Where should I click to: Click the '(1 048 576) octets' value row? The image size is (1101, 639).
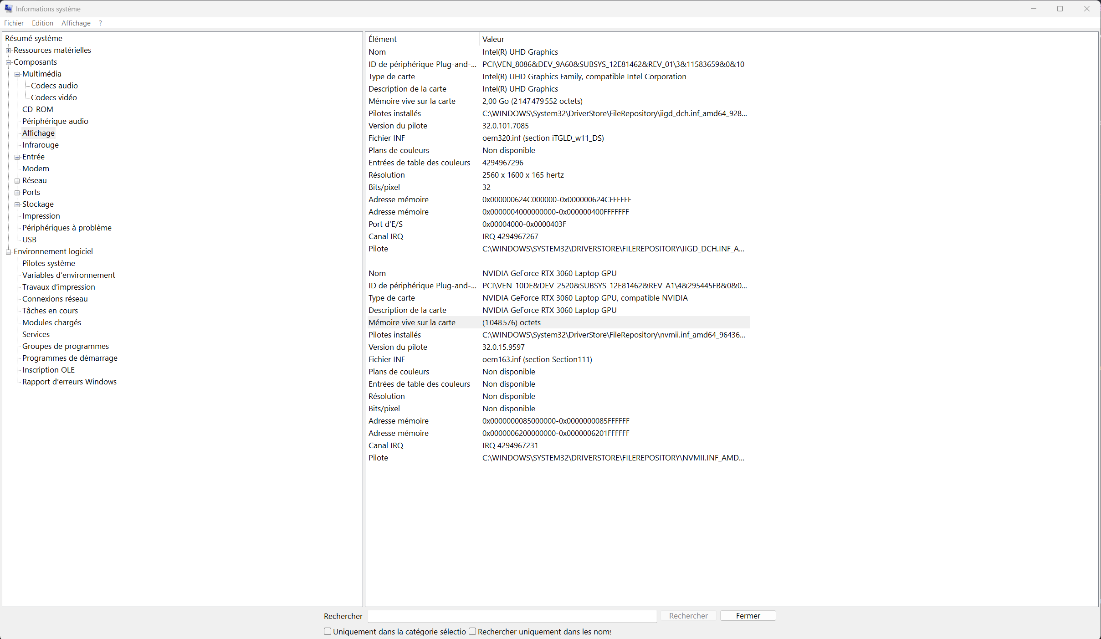(559, 322)
